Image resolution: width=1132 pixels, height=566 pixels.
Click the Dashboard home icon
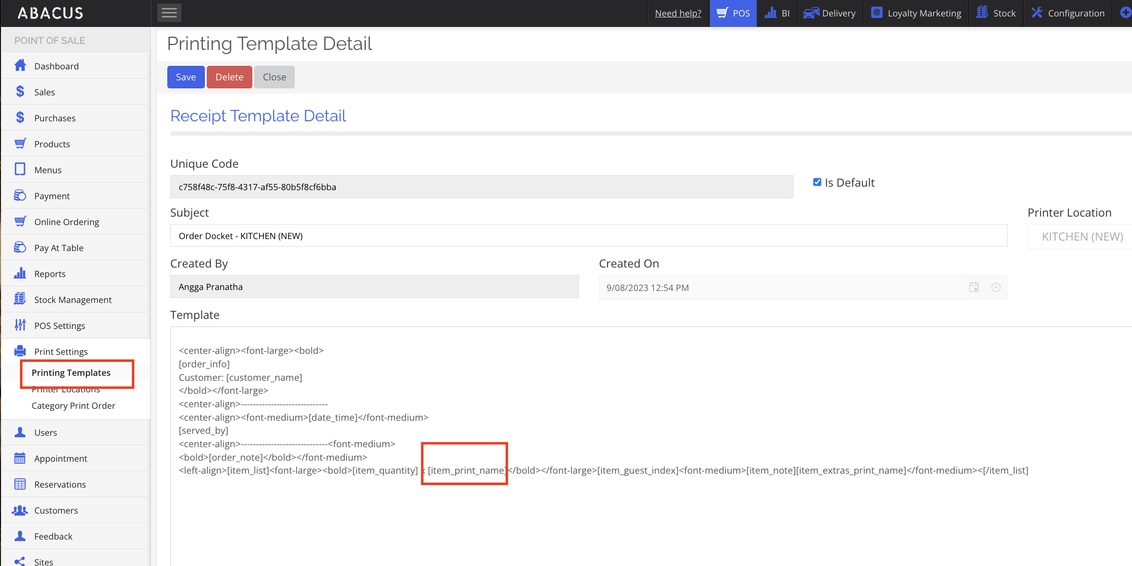click(x=20, y=66)
